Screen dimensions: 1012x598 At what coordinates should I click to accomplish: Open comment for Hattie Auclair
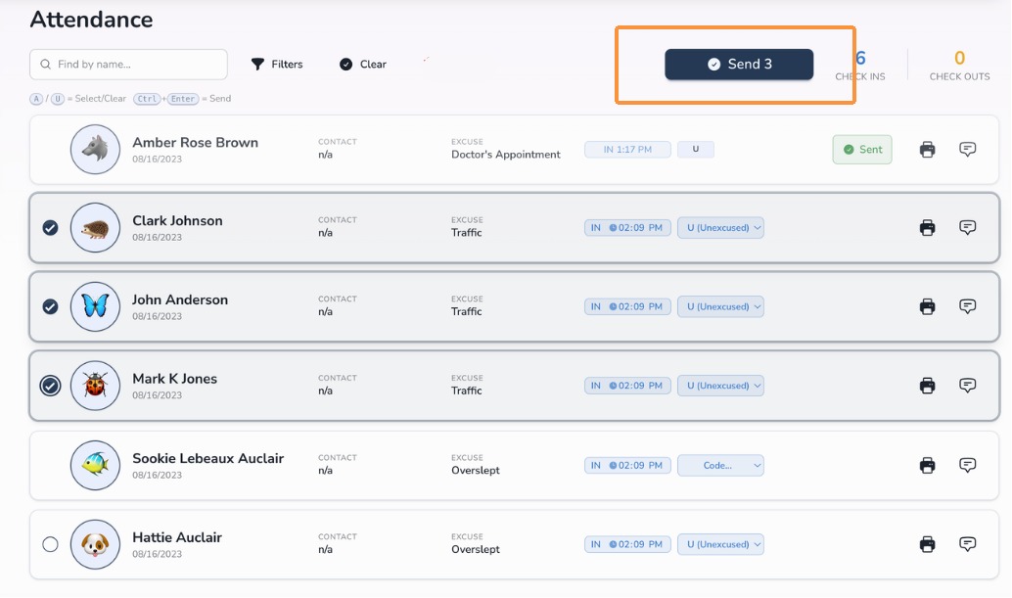point(967,544)
